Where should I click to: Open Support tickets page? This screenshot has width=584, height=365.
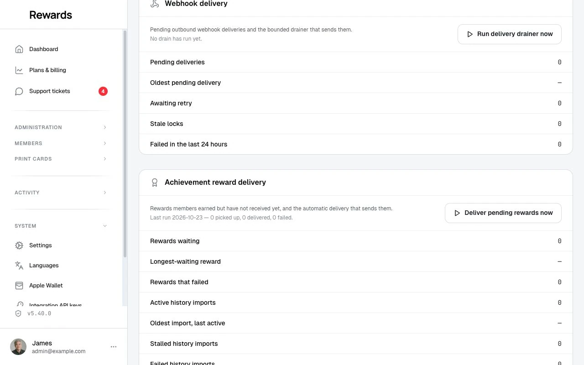pos(62,91)
